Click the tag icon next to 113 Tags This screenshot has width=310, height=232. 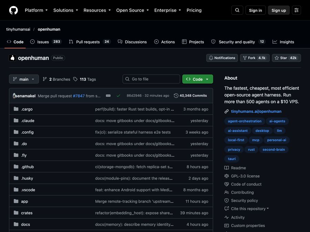pos(75,79)
